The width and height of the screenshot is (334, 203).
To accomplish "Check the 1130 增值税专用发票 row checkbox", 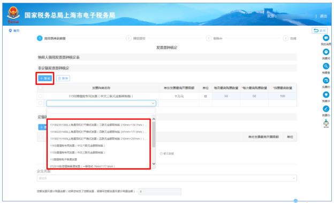I will 40,96.
